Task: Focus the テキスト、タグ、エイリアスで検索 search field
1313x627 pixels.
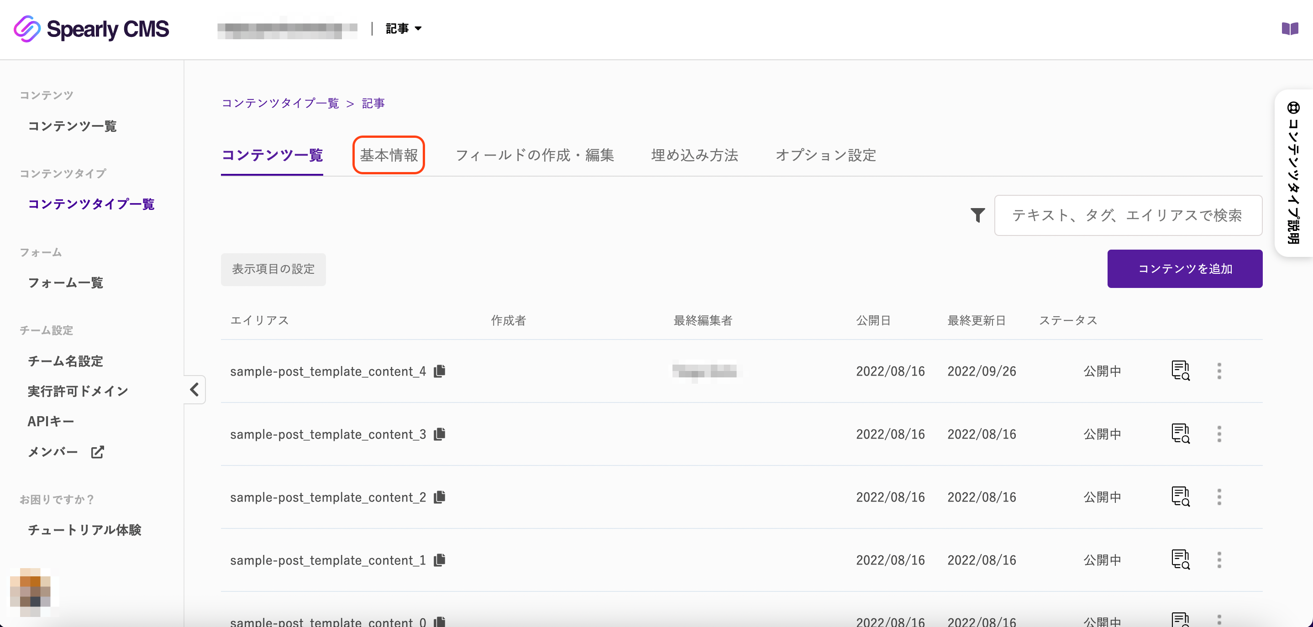Action: click(x=1128, y=215)
